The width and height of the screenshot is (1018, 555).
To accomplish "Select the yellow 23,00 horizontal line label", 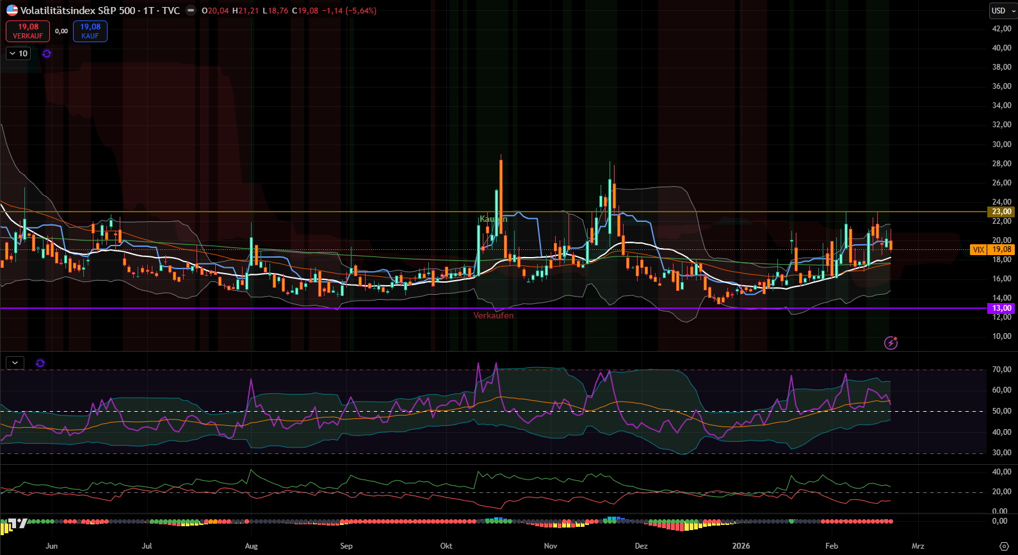I will coord(1001,212).
